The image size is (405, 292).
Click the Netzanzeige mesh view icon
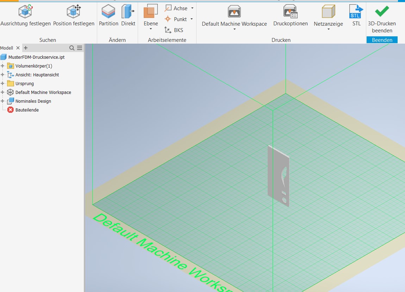coord(328,12)
